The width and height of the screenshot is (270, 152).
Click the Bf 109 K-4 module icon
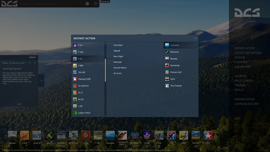(x=73, y=135)
